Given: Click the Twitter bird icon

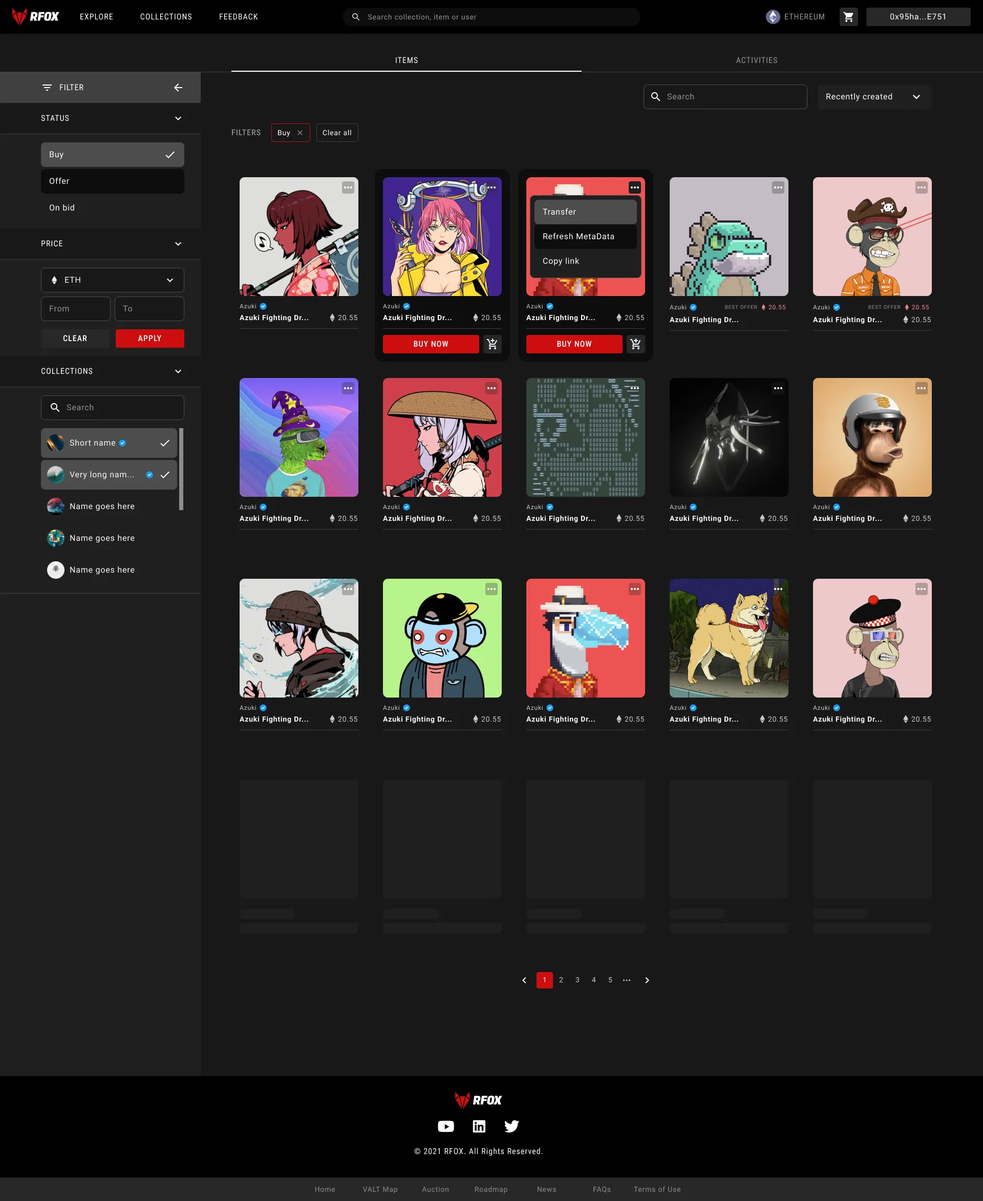Looking at the screenshot, I should (511, 1126).
